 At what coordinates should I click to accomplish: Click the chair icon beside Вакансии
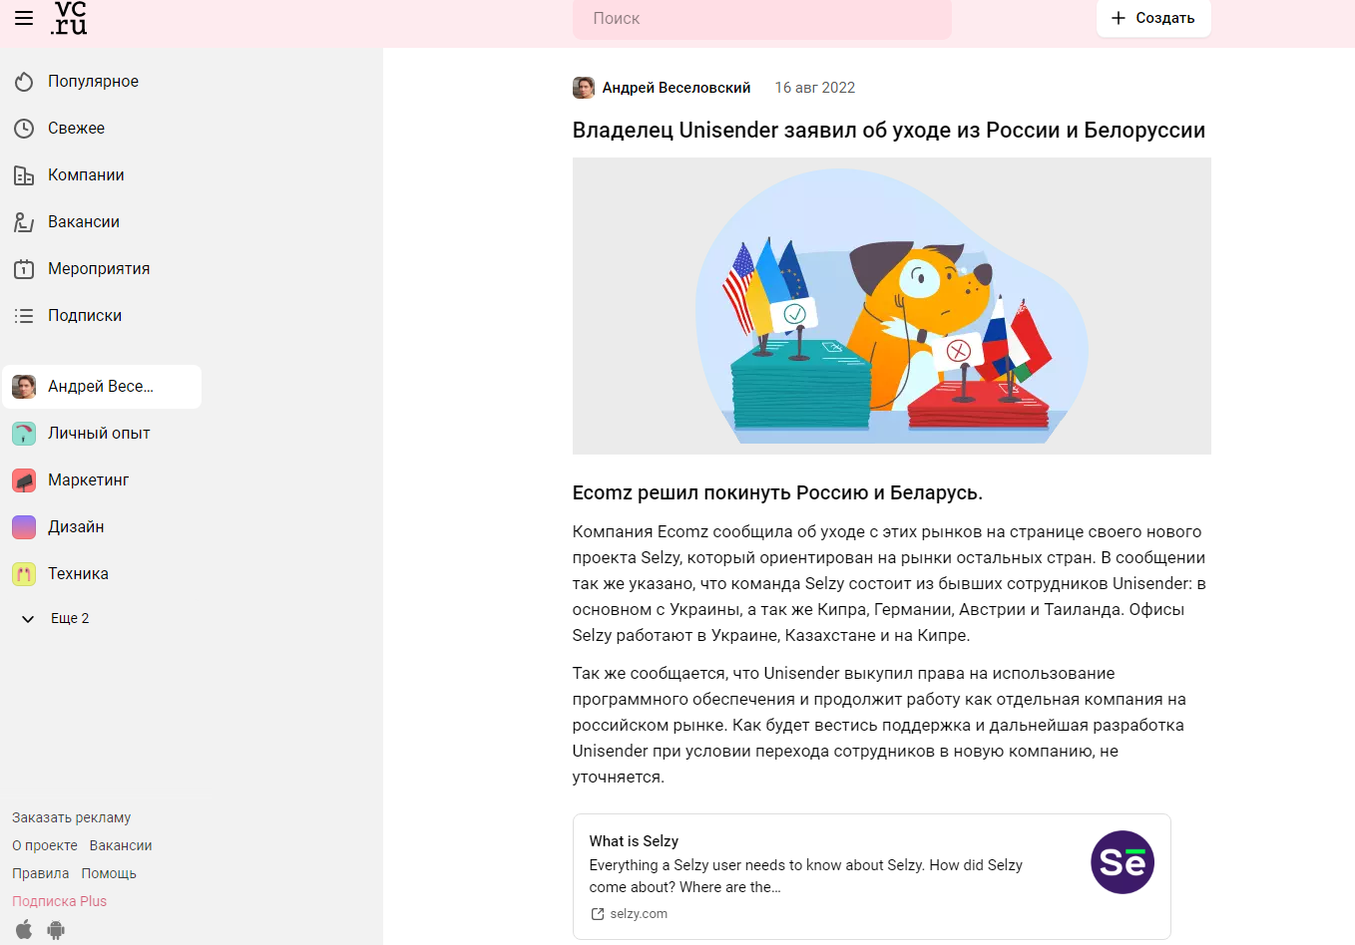tap(24, 222)
